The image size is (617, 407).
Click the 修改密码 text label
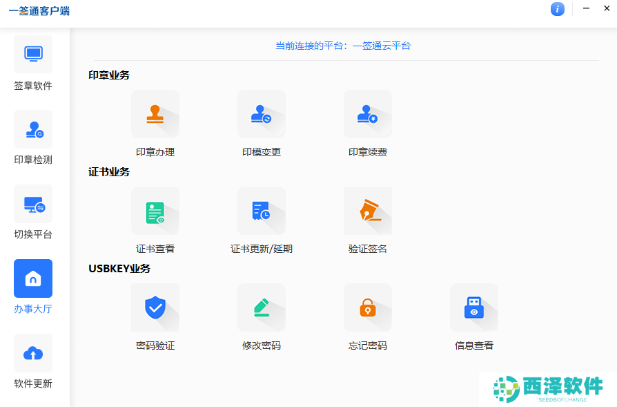coord(262,346)
